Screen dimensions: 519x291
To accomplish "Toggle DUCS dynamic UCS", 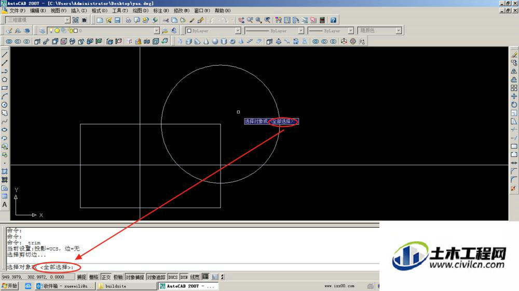I will [x=173, y=277].
